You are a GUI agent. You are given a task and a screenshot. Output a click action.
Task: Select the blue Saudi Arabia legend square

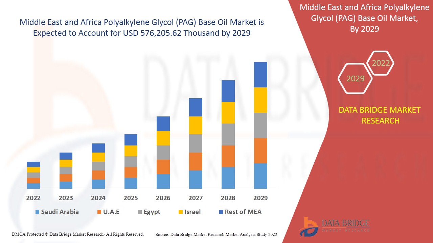pos(37,212)
